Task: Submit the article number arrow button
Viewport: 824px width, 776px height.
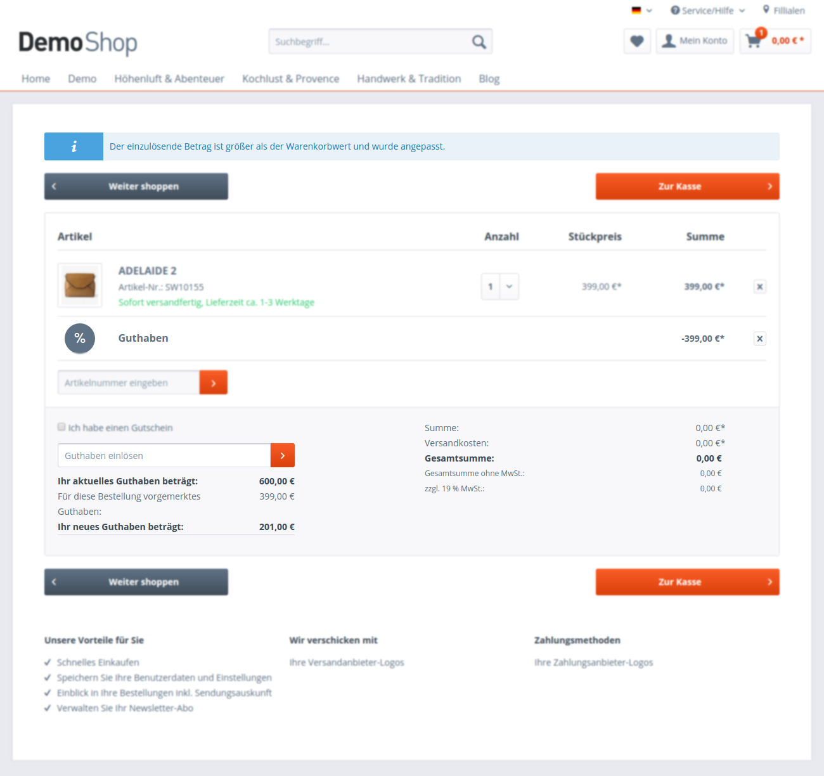Action: (x=214, y=383)
